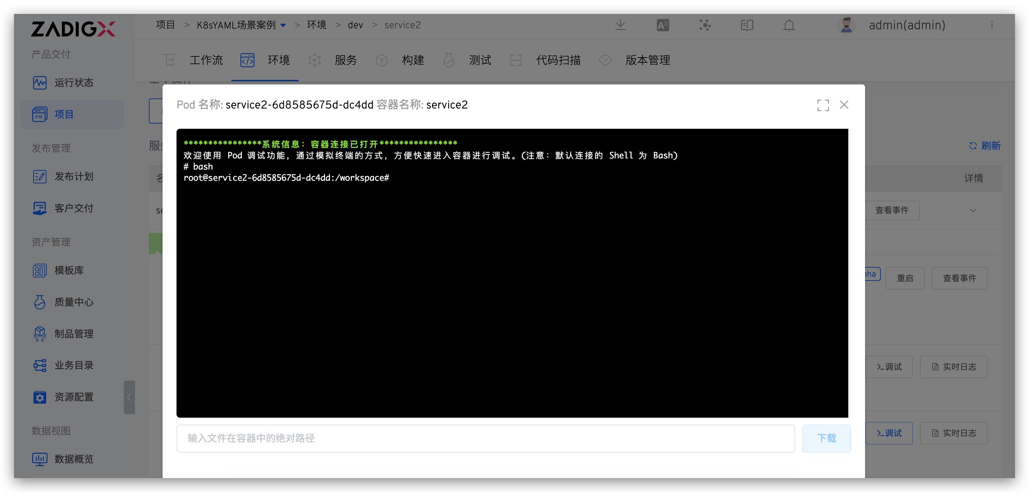1029x492 pixels.
Task: Click the highlighted lower 调试 button
Action: (889, 433)
